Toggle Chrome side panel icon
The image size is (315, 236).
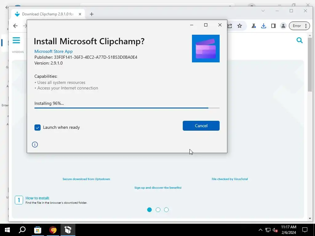point(273,26)
